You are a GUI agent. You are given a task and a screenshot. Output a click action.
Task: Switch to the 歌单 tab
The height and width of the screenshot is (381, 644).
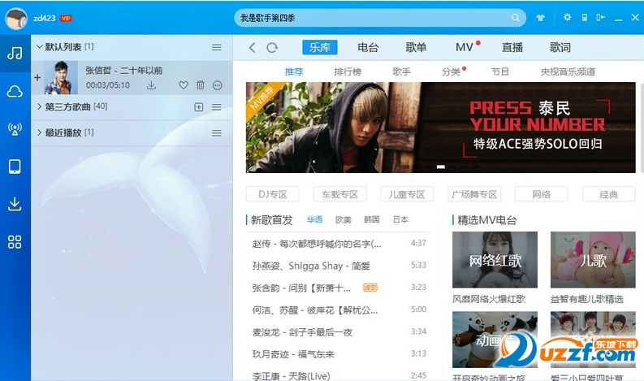pyautogui.click(x=416, y=47)
